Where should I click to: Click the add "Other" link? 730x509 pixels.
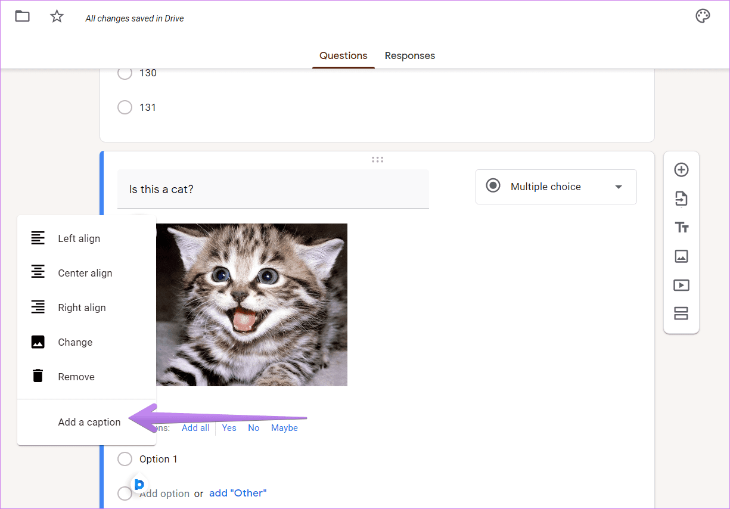point(238,493)
